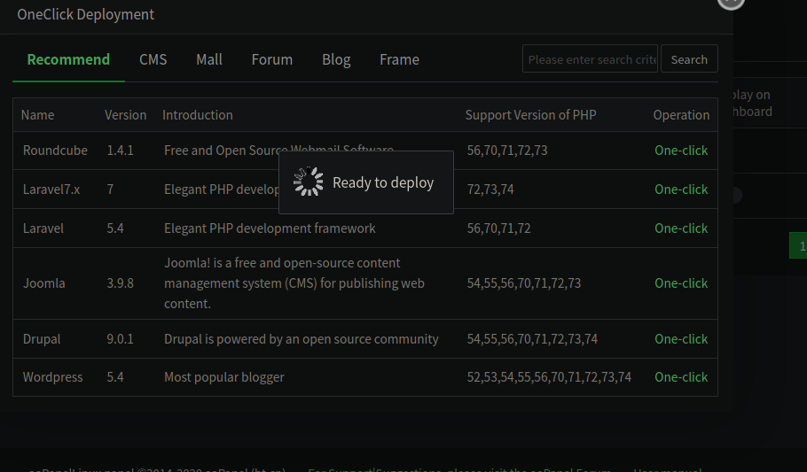One-click deploy Wordpress
This screenshot has height=472, width=807.
click(681, 377)
